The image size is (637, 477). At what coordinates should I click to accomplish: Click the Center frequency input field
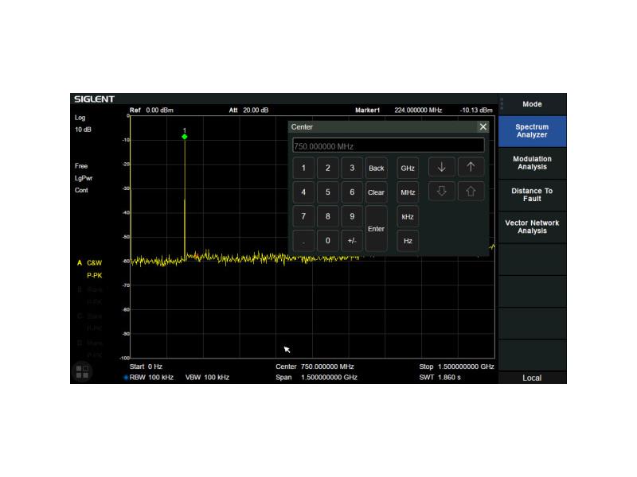point(388,146)
